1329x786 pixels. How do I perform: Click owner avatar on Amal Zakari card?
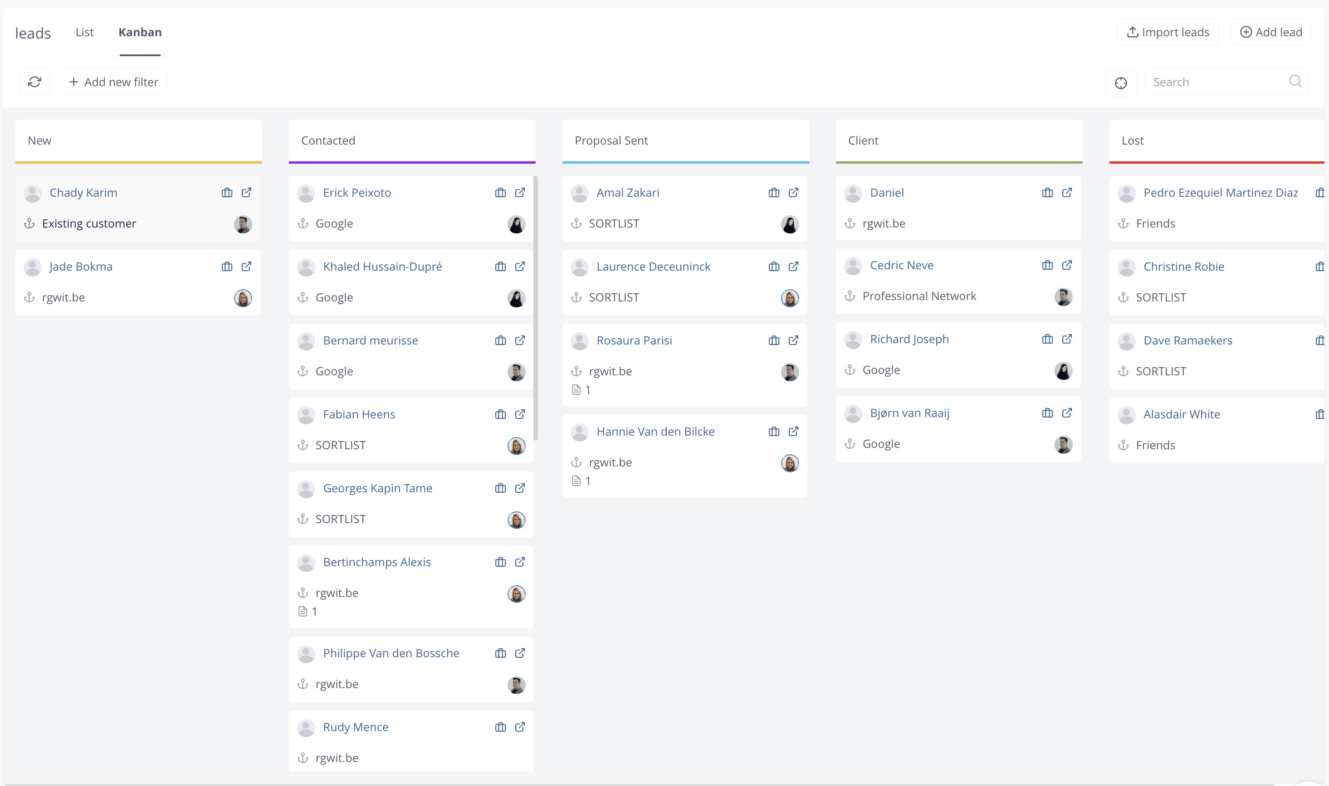(790, 224)
